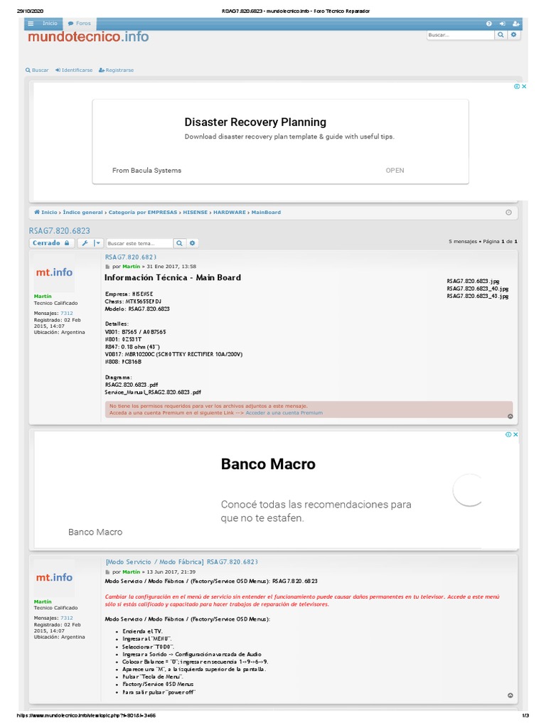Open first post title RSAG7.820.6823
This screenshot has width=546, height=728.
click(131, 257)
